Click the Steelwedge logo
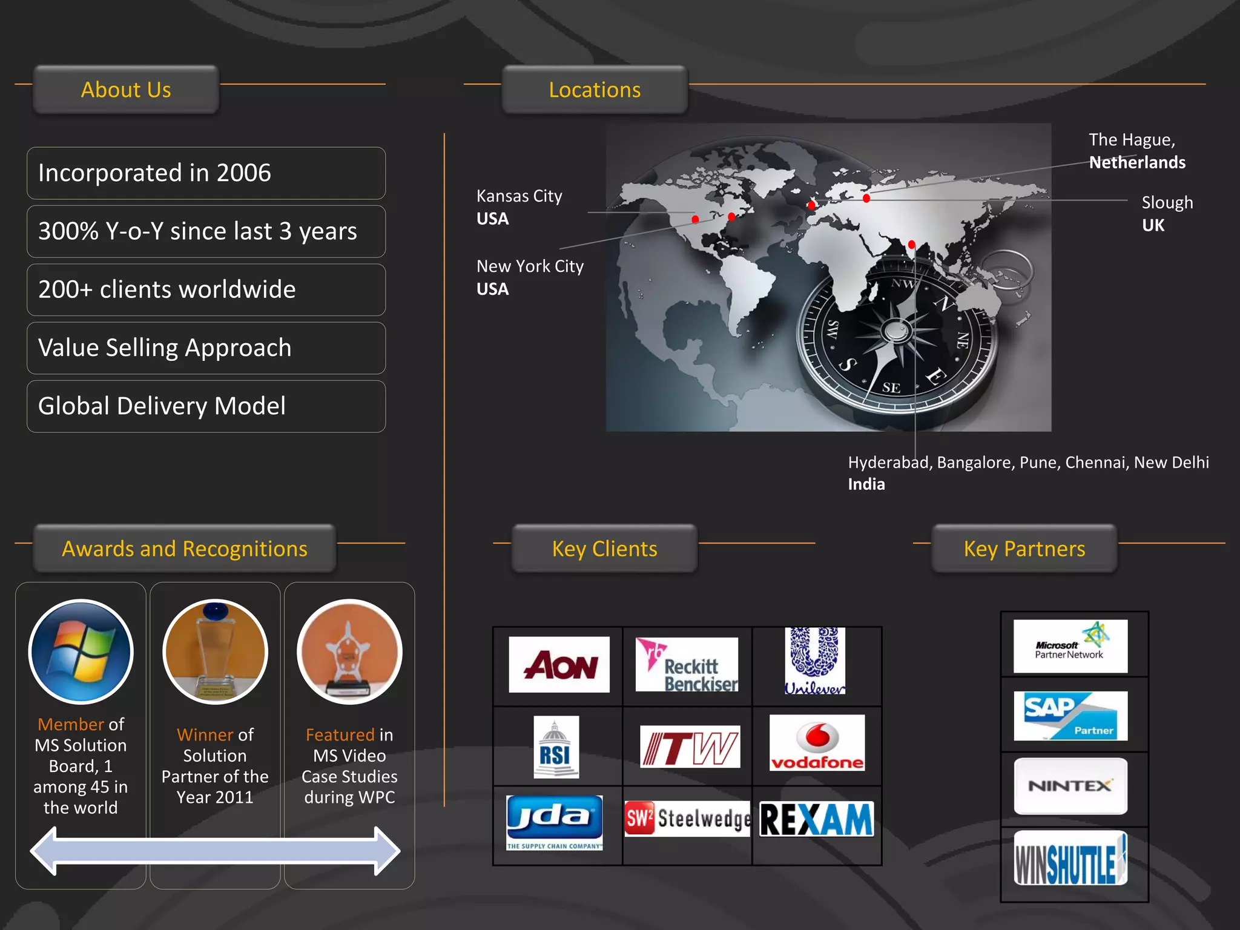The image size is (1240, 930). (x=687, y=819)
